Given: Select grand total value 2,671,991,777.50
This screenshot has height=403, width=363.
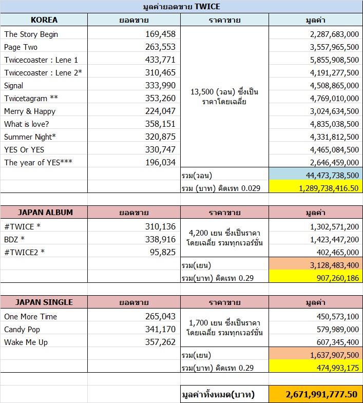Looking at the screenshot, I should pyautogui.click(x=315, y=394).
